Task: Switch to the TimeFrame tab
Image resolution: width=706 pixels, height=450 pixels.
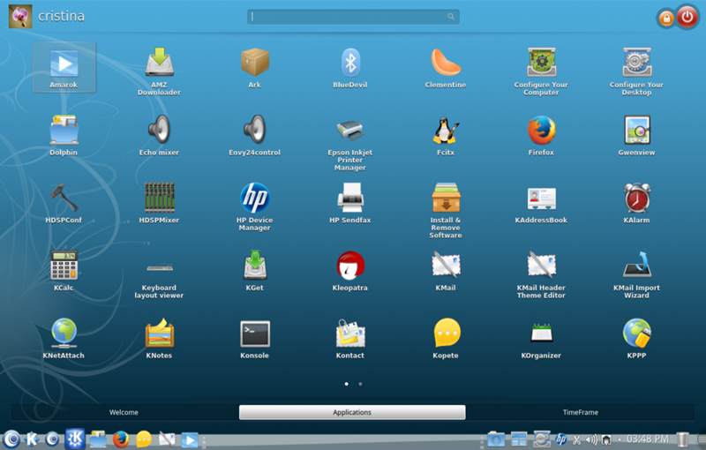Action: 580,412
